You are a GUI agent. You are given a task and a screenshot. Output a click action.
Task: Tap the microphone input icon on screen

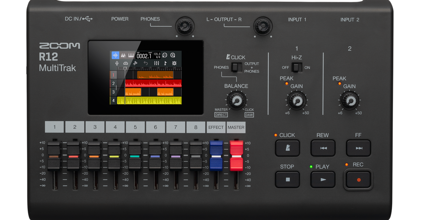[x=117, y=63]
